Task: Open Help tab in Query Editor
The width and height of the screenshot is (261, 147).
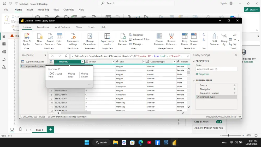Action: pos(103,27)
